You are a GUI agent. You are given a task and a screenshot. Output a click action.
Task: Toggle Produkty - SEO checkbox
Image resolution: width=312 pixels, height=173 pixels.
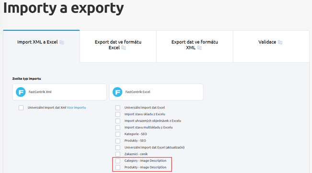pos(118,141)
